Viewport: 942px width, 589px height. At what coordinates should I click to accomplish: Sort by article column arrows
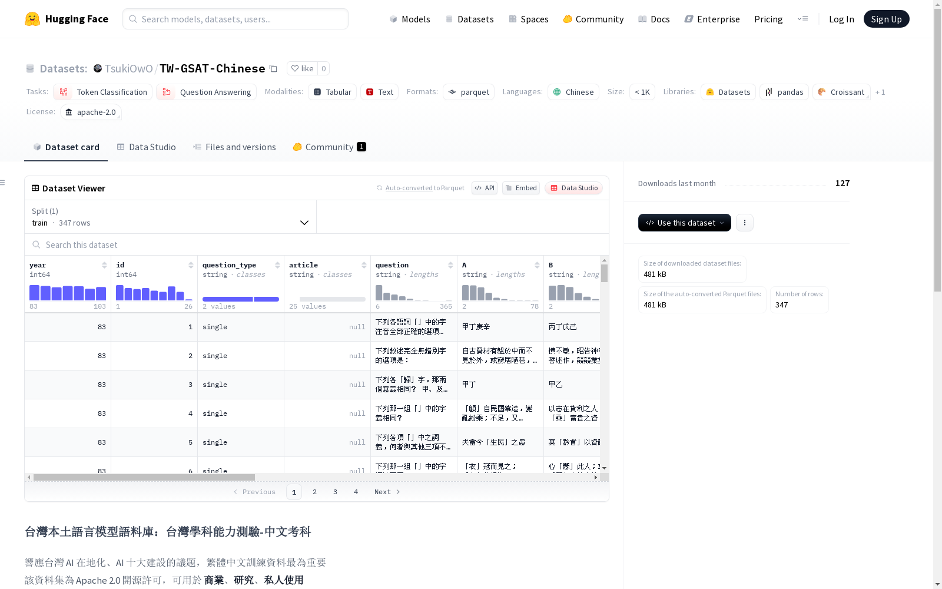364,265
